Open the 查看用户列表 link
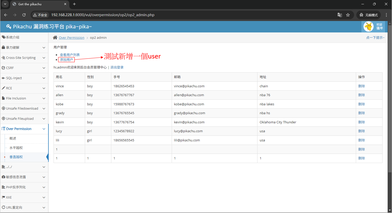Image resolution: width=392 pixels, height=213 pixels. tap(70, 55)
